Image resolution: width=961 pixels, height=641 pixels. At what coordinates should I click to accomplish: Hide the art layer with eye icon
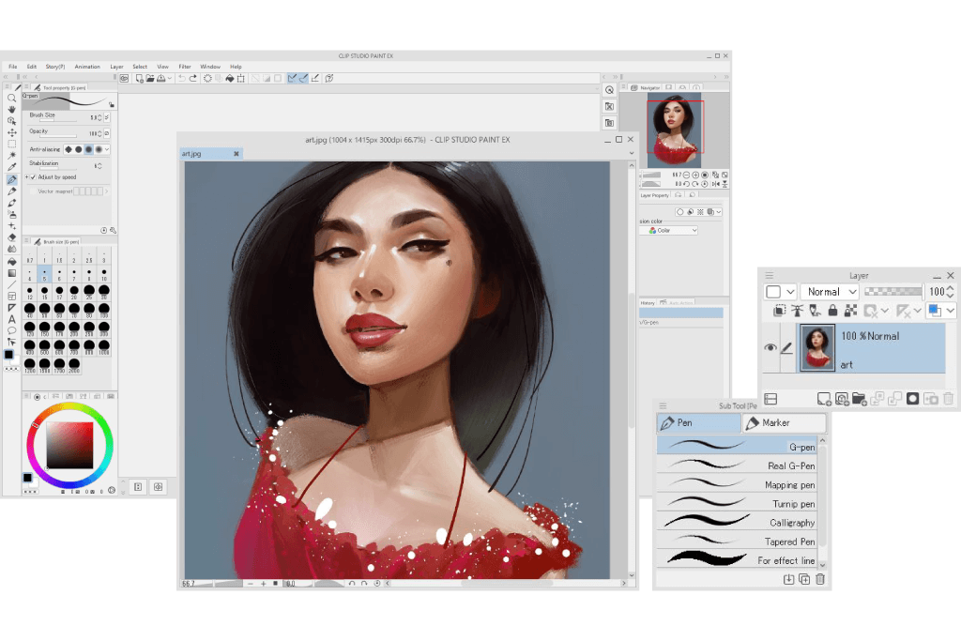(x=770, y=348)
